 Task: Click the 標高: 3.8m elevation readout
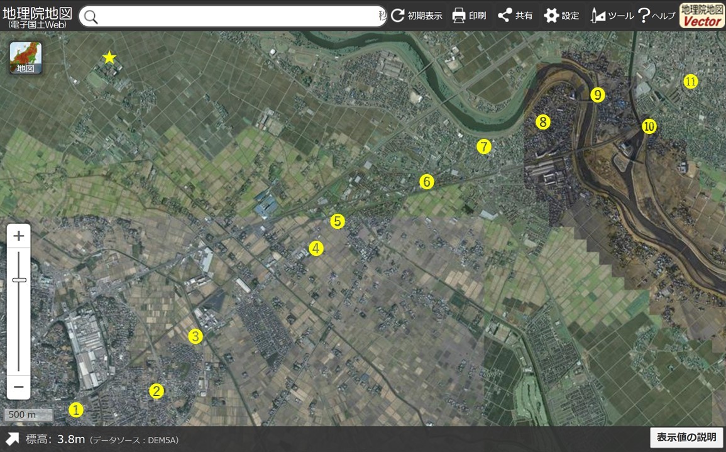coord(55,439)
